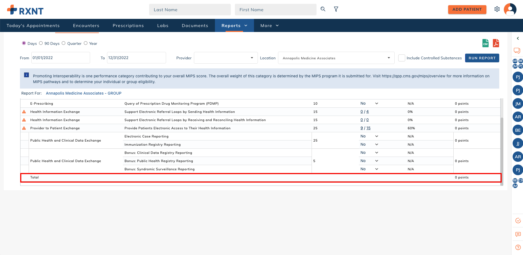Open the tasks checkmark circle icon
The width and height of the screenshot is (523, 255).
coord(518,221)
